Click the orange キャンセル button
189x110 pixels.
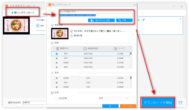[128, 106]
